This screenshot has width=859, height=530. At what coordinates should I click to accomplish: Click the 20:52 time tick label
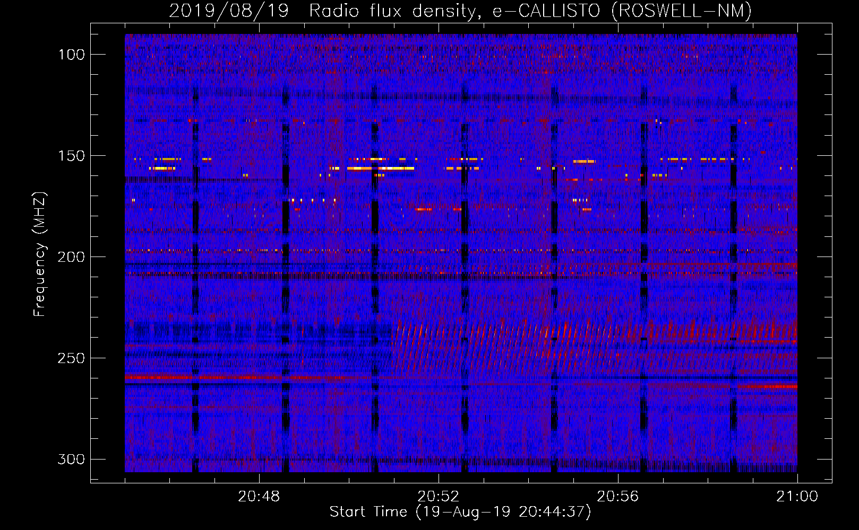coord(439,497)
